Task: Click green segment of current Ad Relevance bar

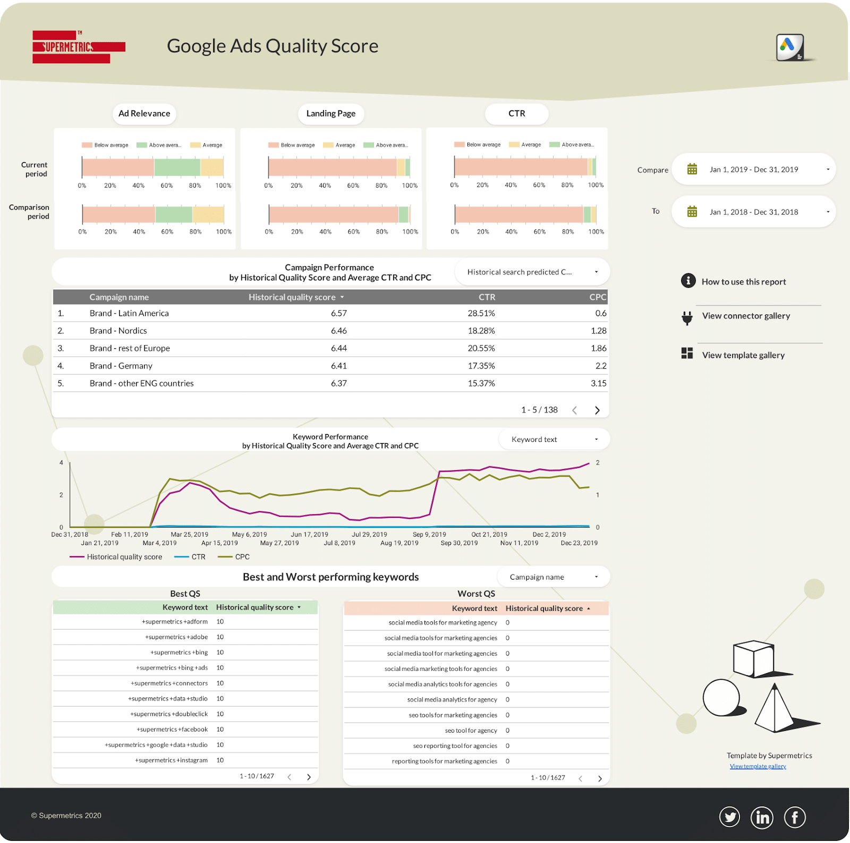Action: point(177,167)
